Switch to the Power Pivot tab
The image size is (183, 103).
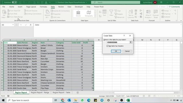click(99, 7)
